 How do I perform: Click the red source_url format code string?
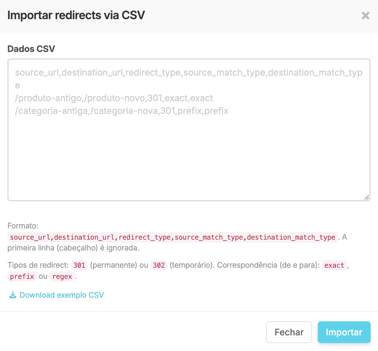pyautogui.click(x=173, y=237)
